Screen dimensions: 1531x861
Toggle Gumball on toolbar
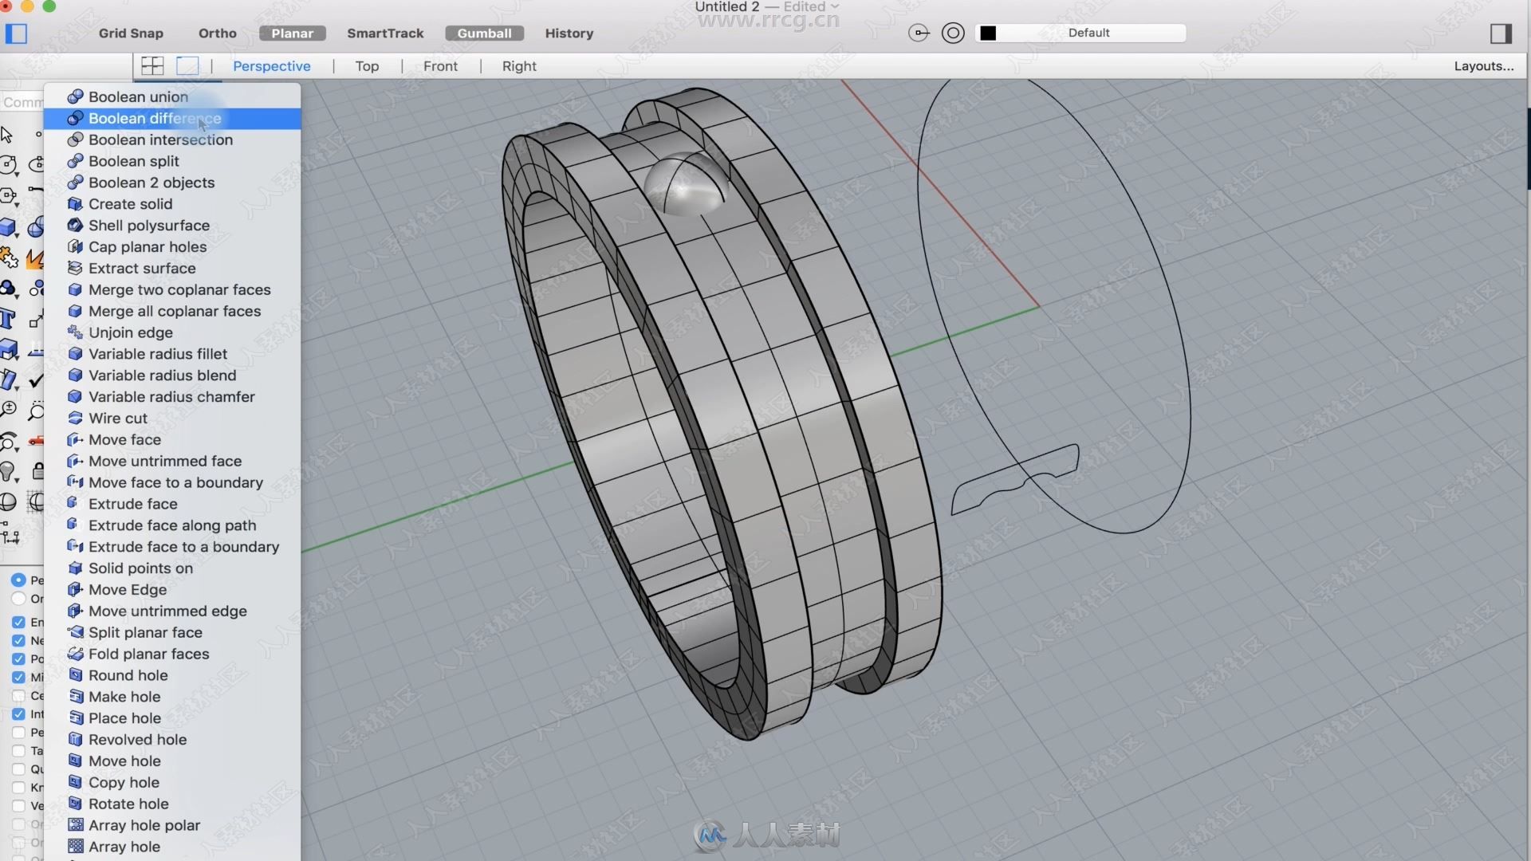point(486,33)
